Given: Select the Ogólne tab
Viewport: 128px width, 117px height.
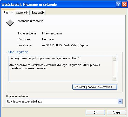Looking at the screenshot, I should pos(9,12).
